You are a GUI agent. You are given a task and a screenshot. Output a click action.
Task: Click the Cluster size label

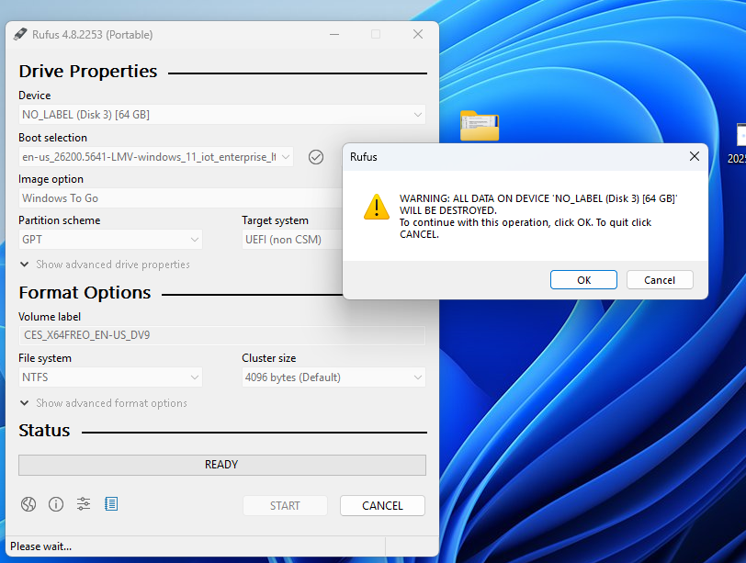(269, 358)
